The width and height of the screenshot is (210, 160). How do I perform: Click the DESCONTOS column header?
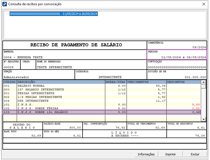(184, 82)
